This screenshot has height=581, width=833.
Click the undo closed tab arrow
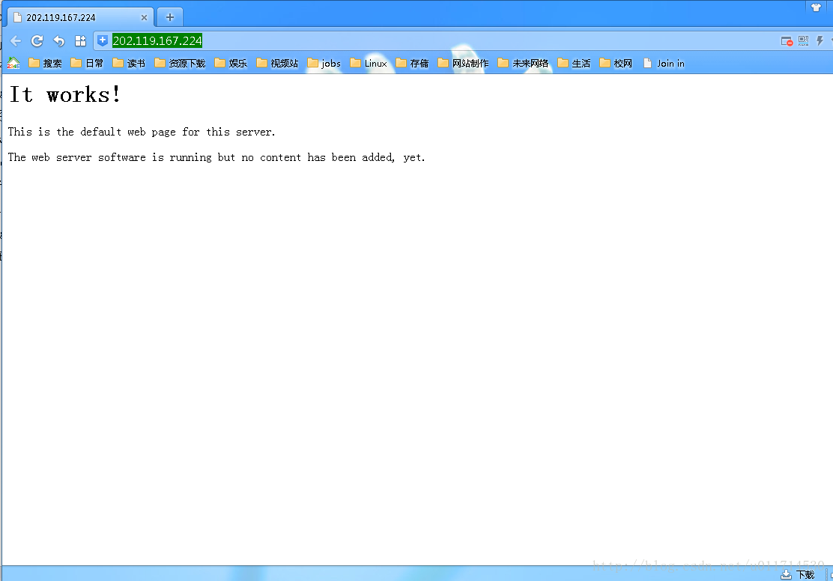click(58, 41)
